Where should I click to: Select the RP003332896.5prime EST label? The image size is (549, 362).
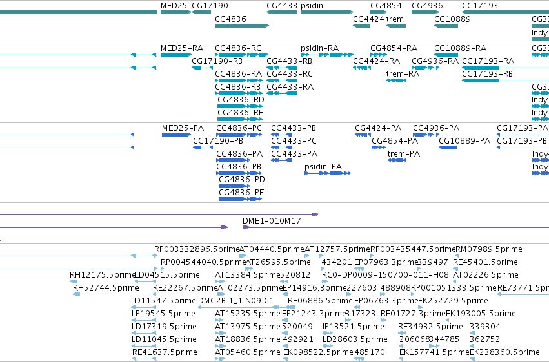point(197,249)
